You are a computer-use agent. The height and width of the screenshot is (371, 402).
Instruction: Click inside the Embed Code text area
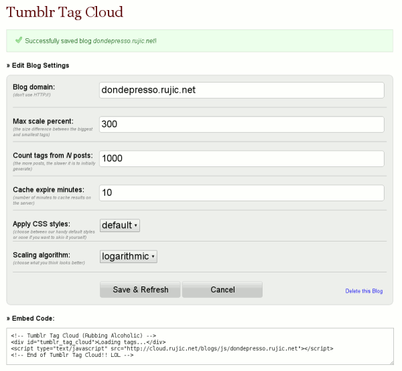(200, 345)
